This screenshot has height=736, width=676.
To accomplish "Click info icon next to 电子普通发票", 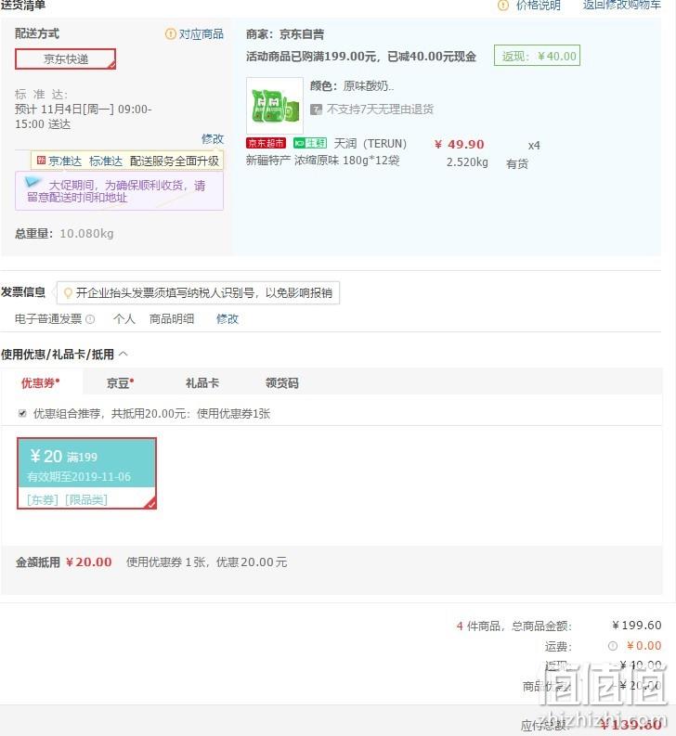I will 90,319.
